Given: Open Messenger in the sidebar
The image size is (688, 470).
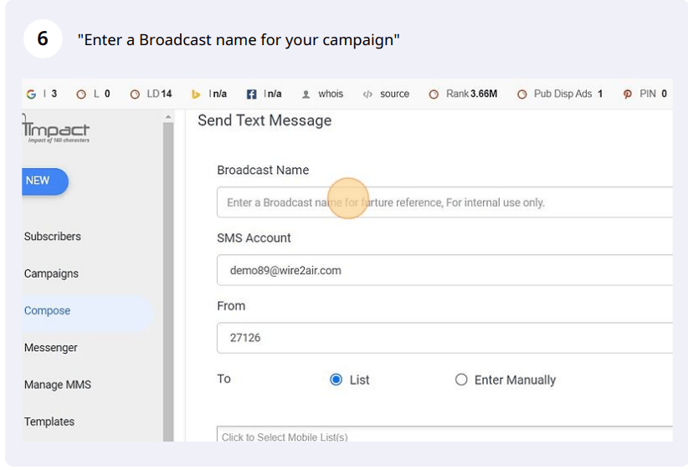Looking at the screenshot, I should tap(51, 348).
